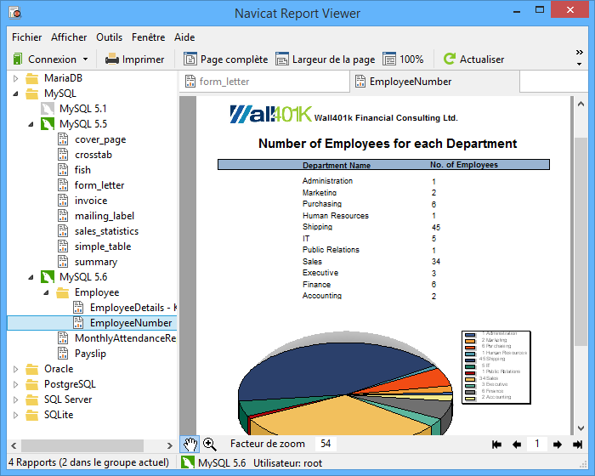595x476 pixels.
Task: Open the mailing_label report
Action: pyautogui.click(x=105, y=216)
